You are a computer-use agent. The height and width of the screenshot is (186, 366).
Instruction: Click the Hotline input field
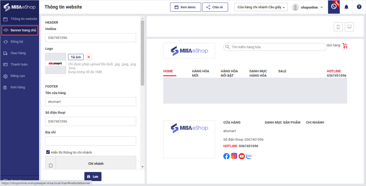pos(91,38)
